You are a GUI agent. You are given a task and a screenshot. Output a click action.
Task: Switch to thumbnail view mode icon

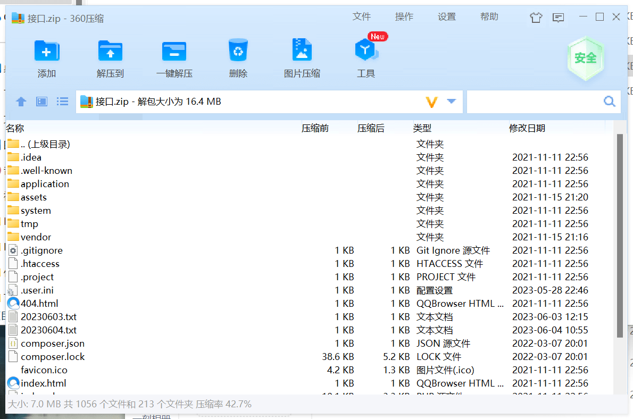(42, 102)
